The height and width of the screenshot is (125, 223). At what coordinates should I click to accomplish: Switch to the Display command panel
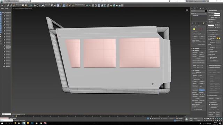coord(203,8)
